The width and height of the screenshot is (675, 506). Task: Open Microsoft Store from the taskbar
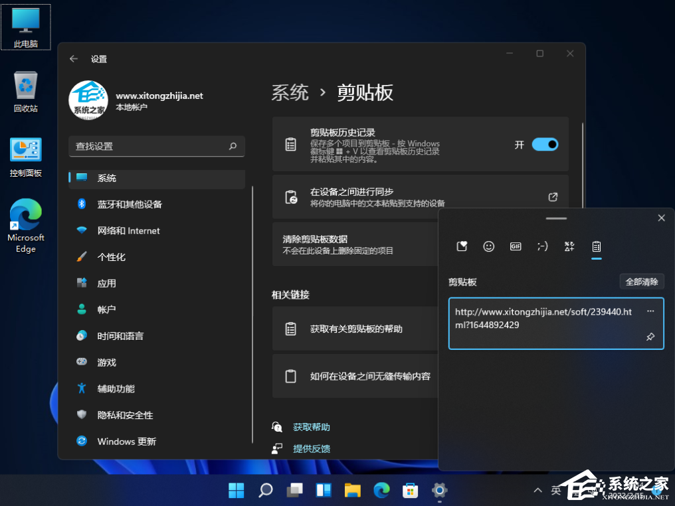(x=411, y=490)
